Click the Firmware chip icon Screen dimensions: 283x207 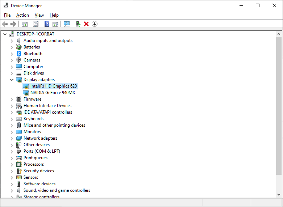click(19, 99)
